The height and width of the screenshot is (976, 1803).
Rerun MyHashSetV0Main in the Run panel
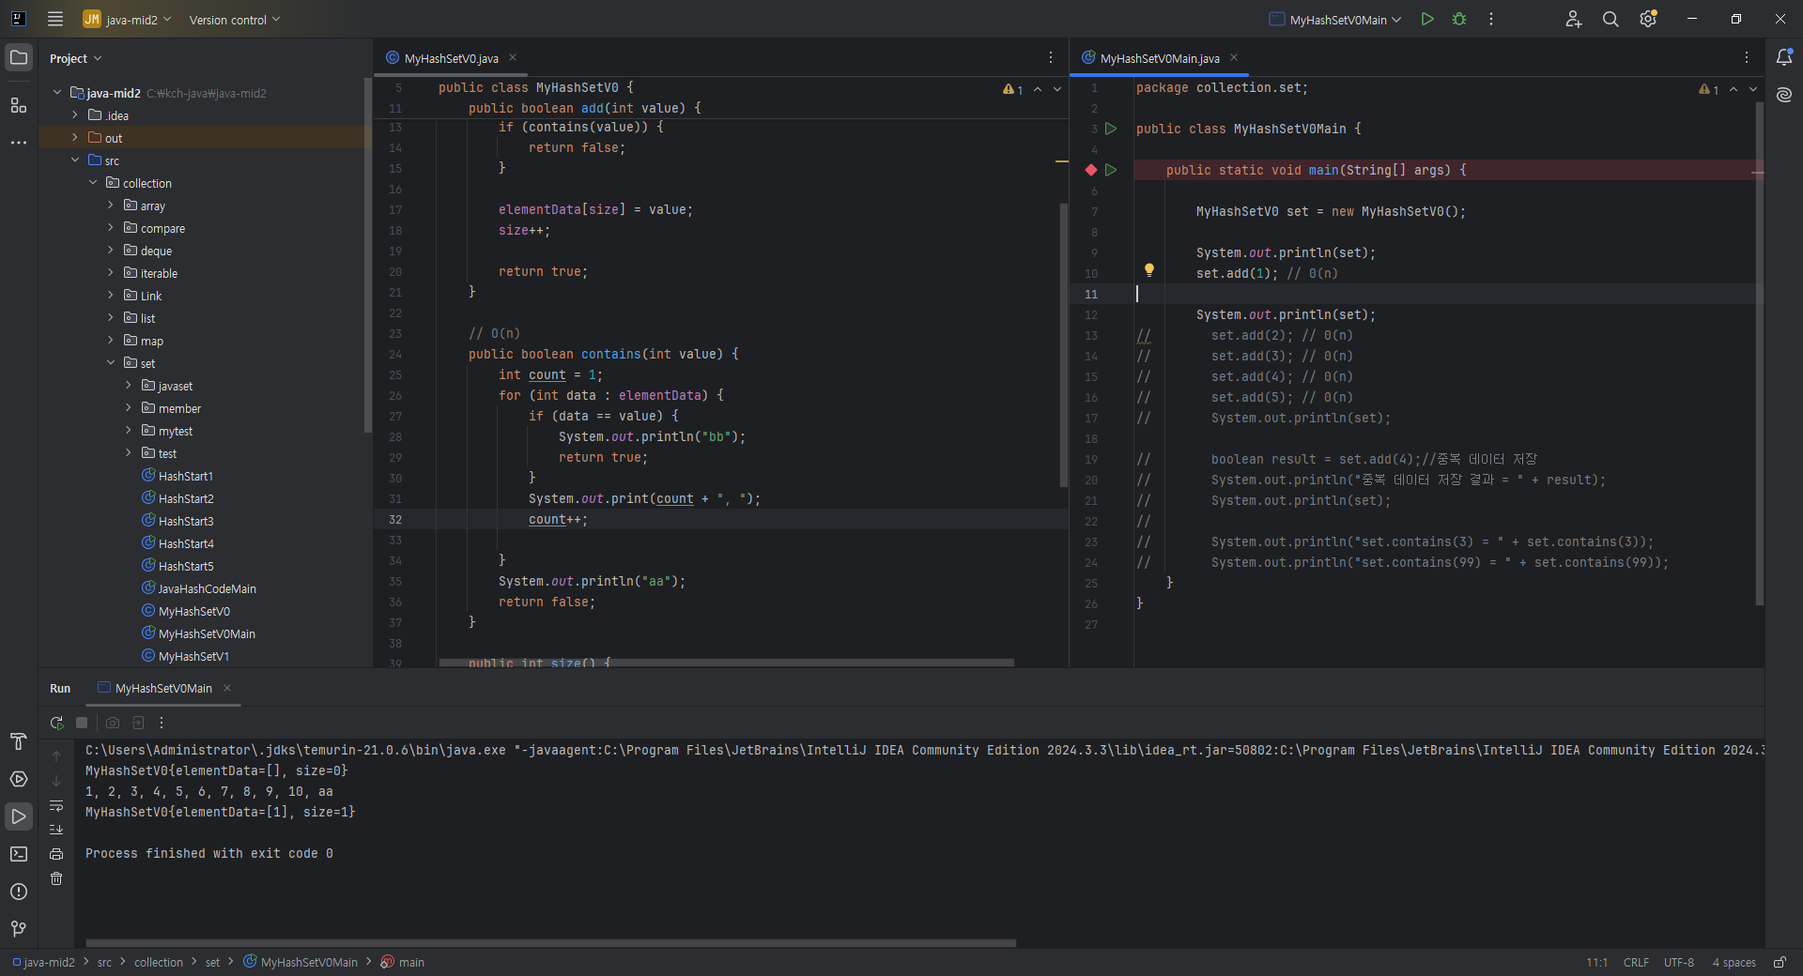pyautogui.click(x=57, y=723)
